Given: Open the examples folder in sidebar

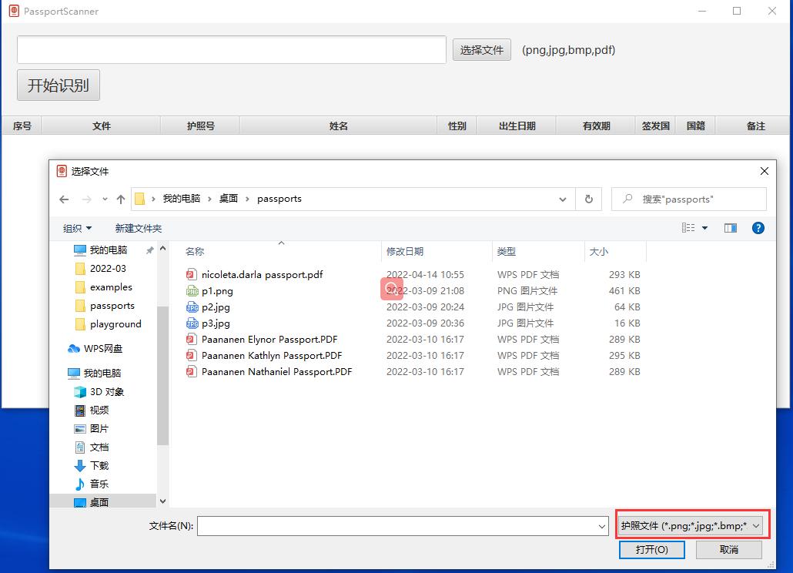Looking at the screenshot, I should [111, 287].
